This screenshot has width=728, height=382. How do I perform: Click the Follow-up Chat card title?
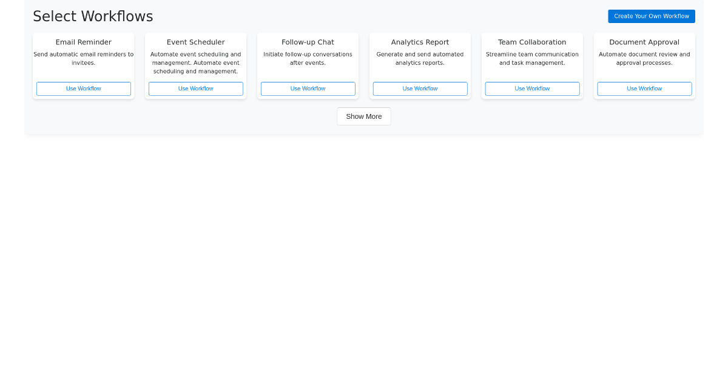coord(308,42)
